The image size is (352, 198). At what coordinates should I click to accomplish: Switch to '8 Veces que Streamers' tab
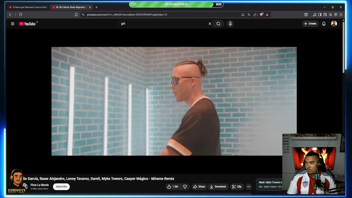click(28, 7)
